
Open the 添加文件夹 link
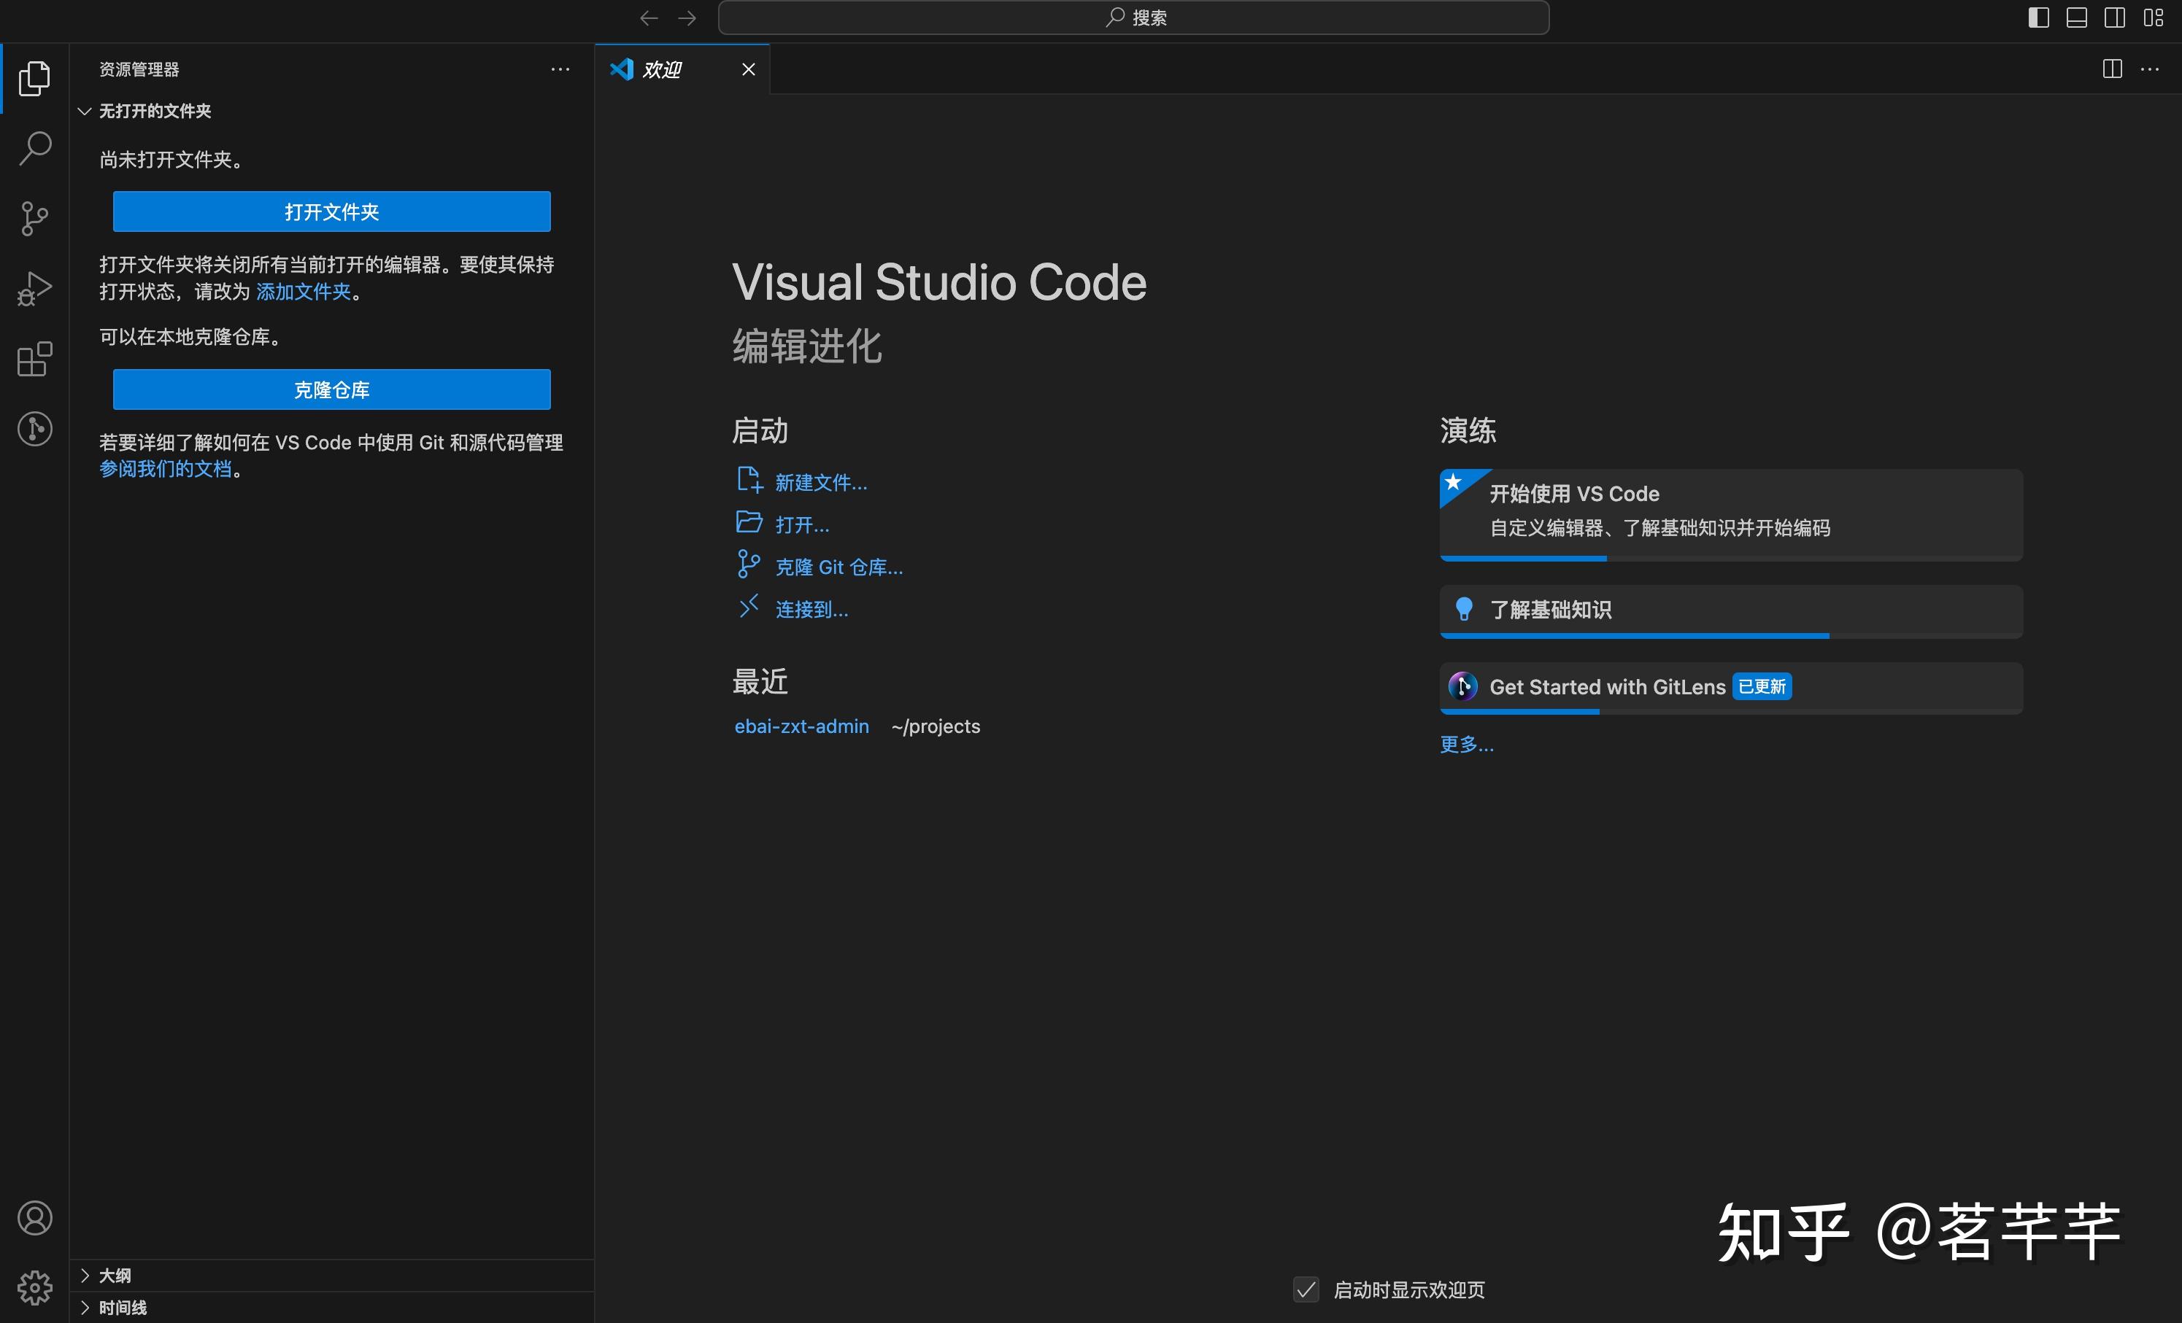[304, 291]
